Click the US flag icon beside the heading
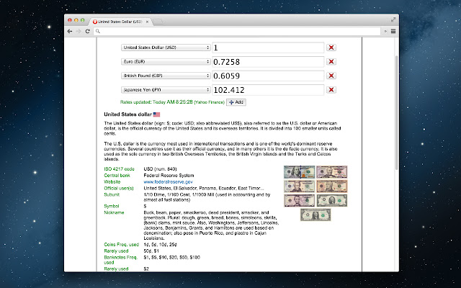 156,114
